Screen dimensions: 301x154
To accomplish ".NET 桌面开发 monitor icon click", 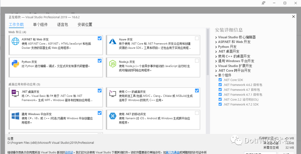I will [x=15, y=93].
